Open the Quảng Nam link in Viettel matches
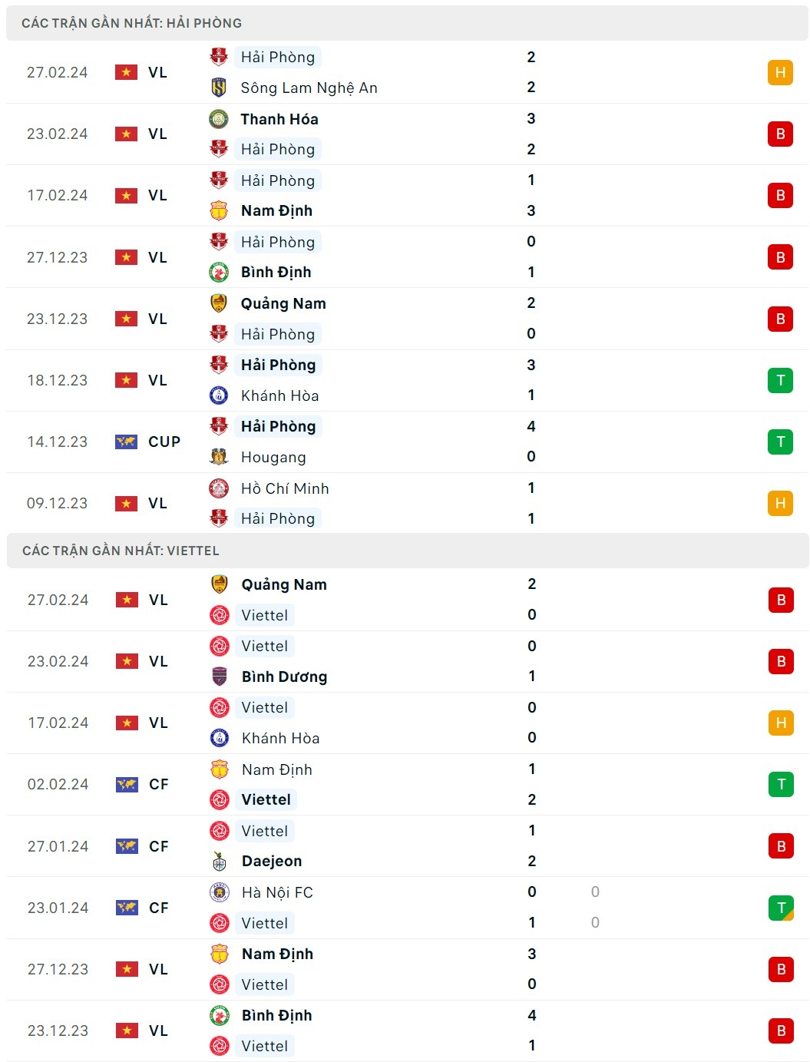810x1062 pixels. pos(284,584)
